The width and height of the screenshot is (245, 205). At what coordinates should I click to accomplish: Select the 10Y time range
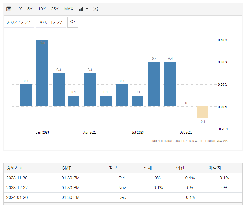42,9
